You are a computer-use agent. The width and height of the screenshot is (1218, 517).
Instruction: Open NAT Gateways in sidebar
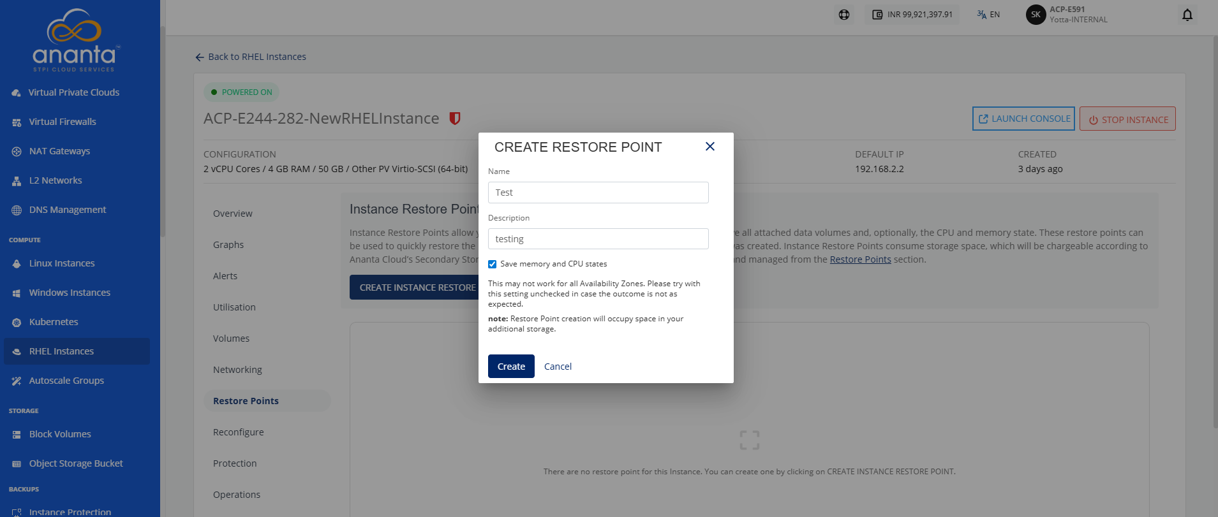59,151
